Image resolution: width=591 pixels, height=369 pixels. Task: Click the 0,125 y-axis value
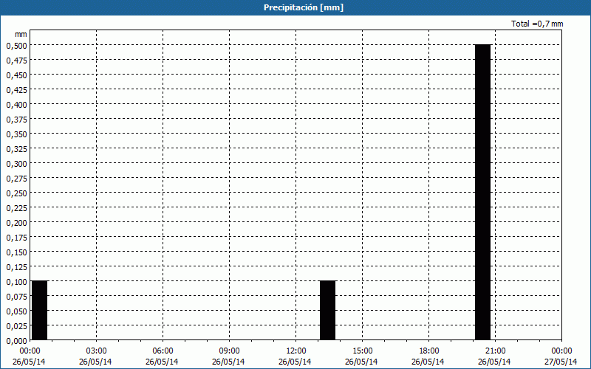16,267
